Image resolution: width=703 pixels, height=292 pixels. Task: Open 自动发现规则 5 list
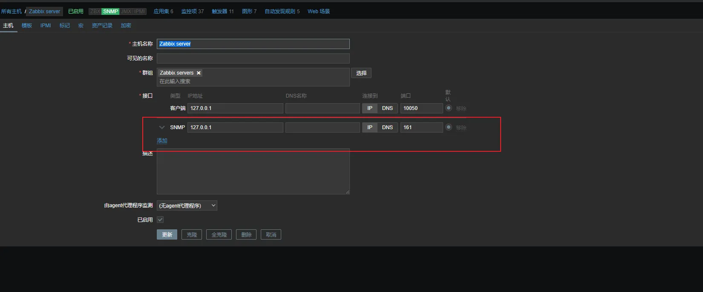[x=282, y=12]
